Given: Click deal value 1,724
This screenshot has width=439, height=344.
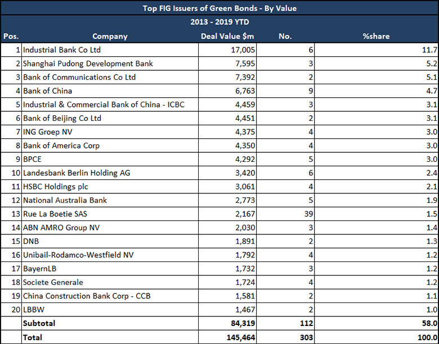Looking at the screenshot, I should (x=227, y=283).
